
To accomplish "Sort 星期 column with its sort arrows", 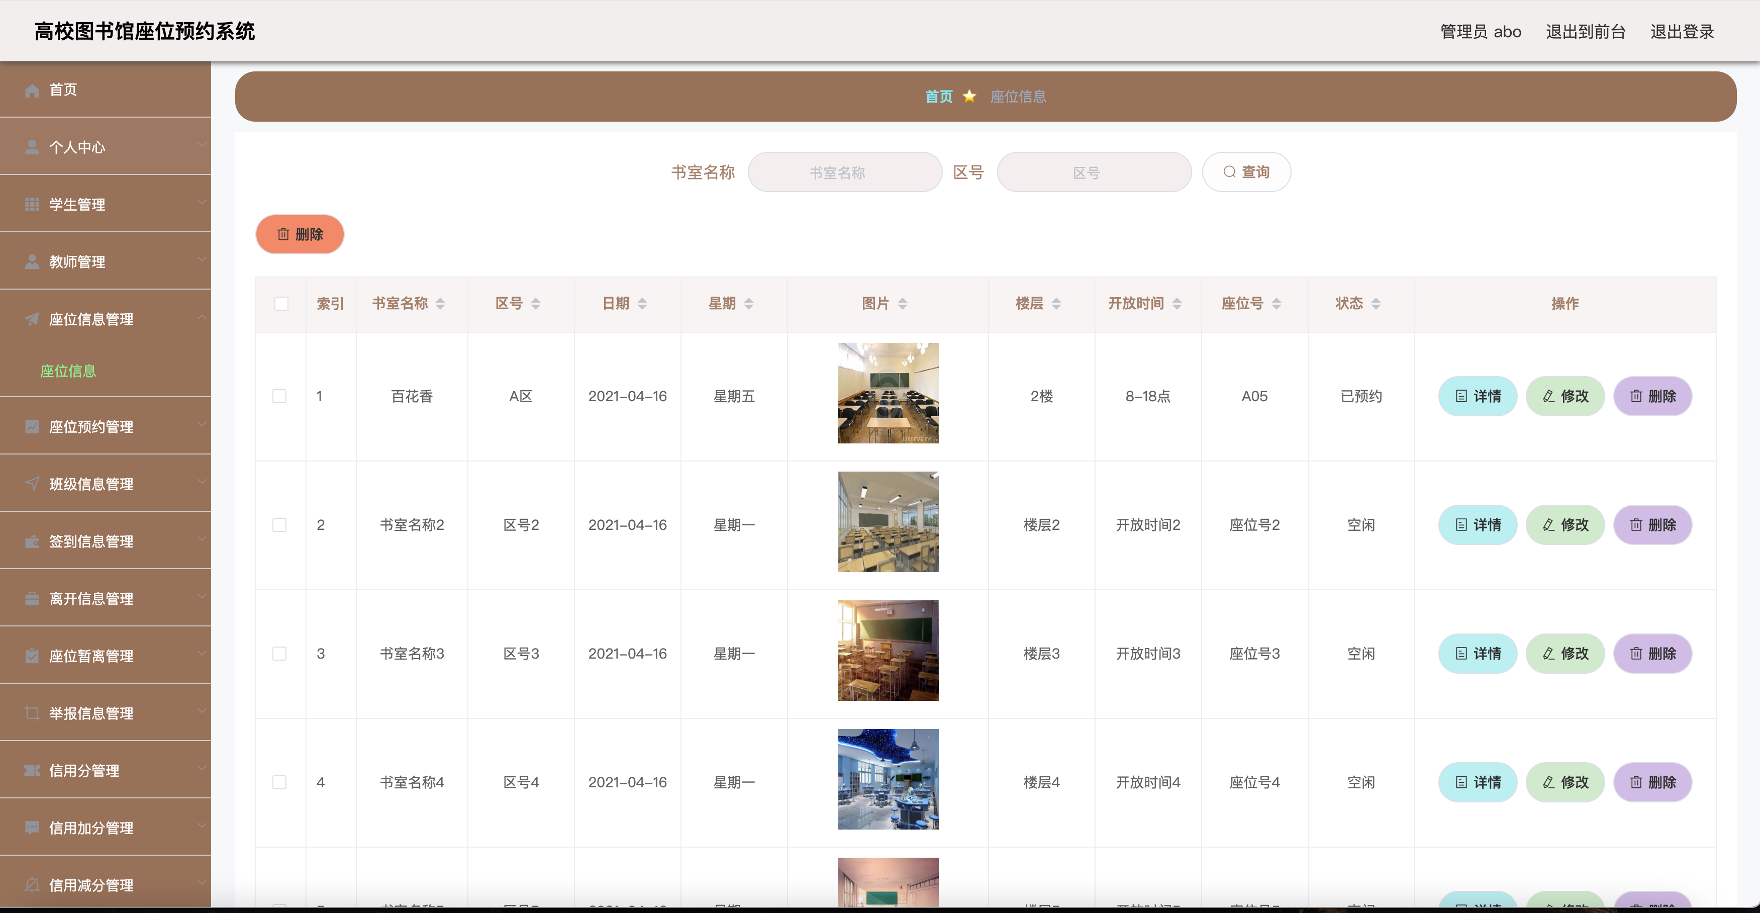I will tap(749, 304).
